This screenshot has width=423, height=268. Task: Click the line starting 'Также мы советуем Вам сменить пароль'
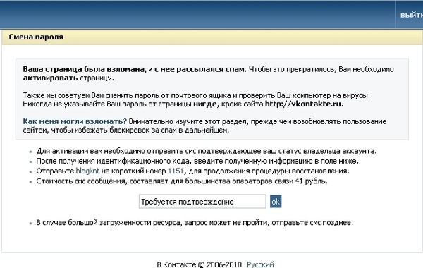(197, 95)
